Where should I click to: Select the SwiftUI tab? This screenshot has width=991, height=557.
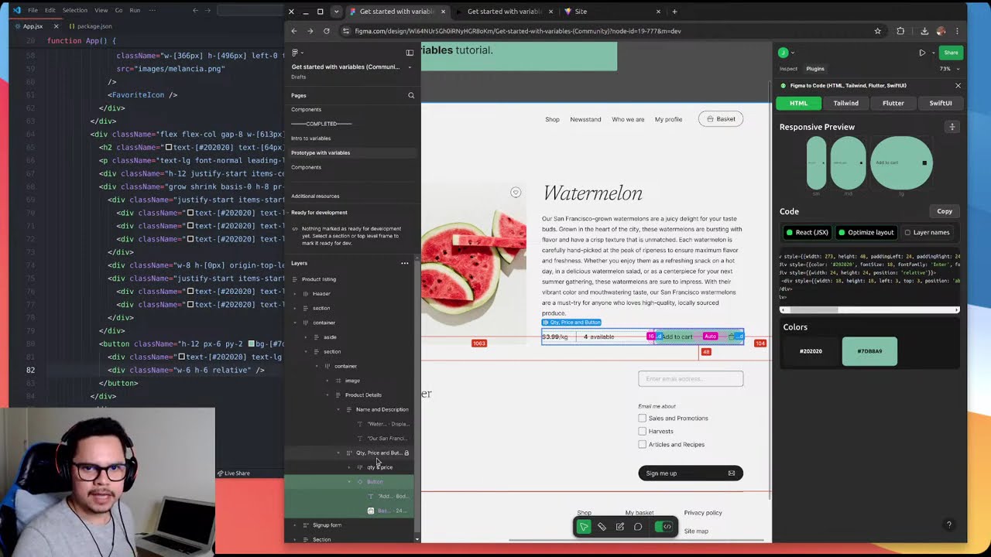940,103
